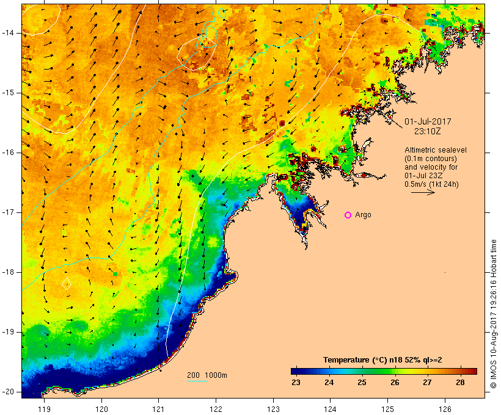
Task: Click the longitude label '120'
Action: click(x=101, y=410)
